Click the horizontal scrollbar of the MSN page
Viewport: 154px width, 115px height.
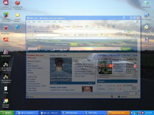[82, 93]
